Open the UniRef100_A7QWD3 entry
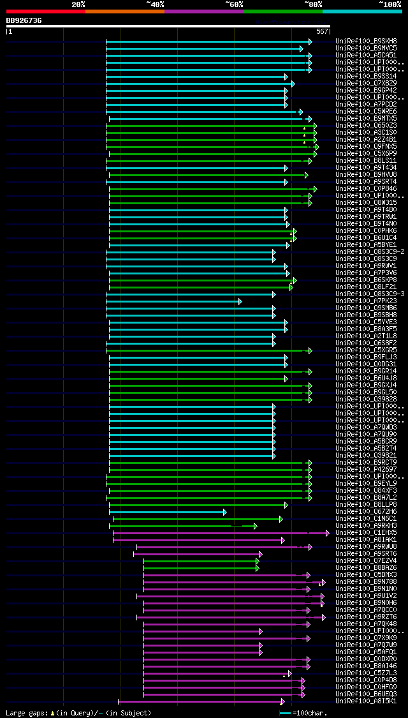This screenshot has width=408, height=718. coord(366,427)
